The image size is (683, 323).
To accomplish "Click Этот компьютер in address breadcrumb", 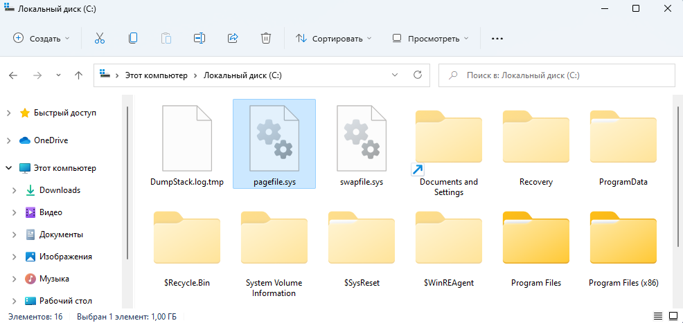I will [x=156, y=75].
